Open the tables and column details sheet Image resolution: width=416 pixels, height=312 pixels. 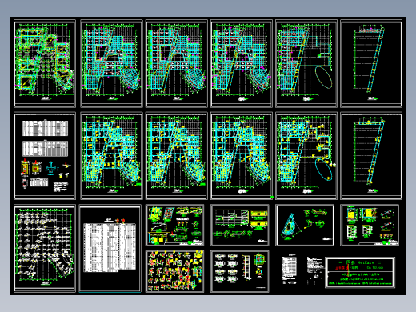coord(45,156)
